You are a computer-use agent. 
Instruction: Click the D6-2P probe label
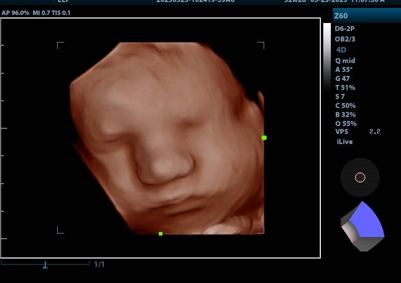pos(344,28)
